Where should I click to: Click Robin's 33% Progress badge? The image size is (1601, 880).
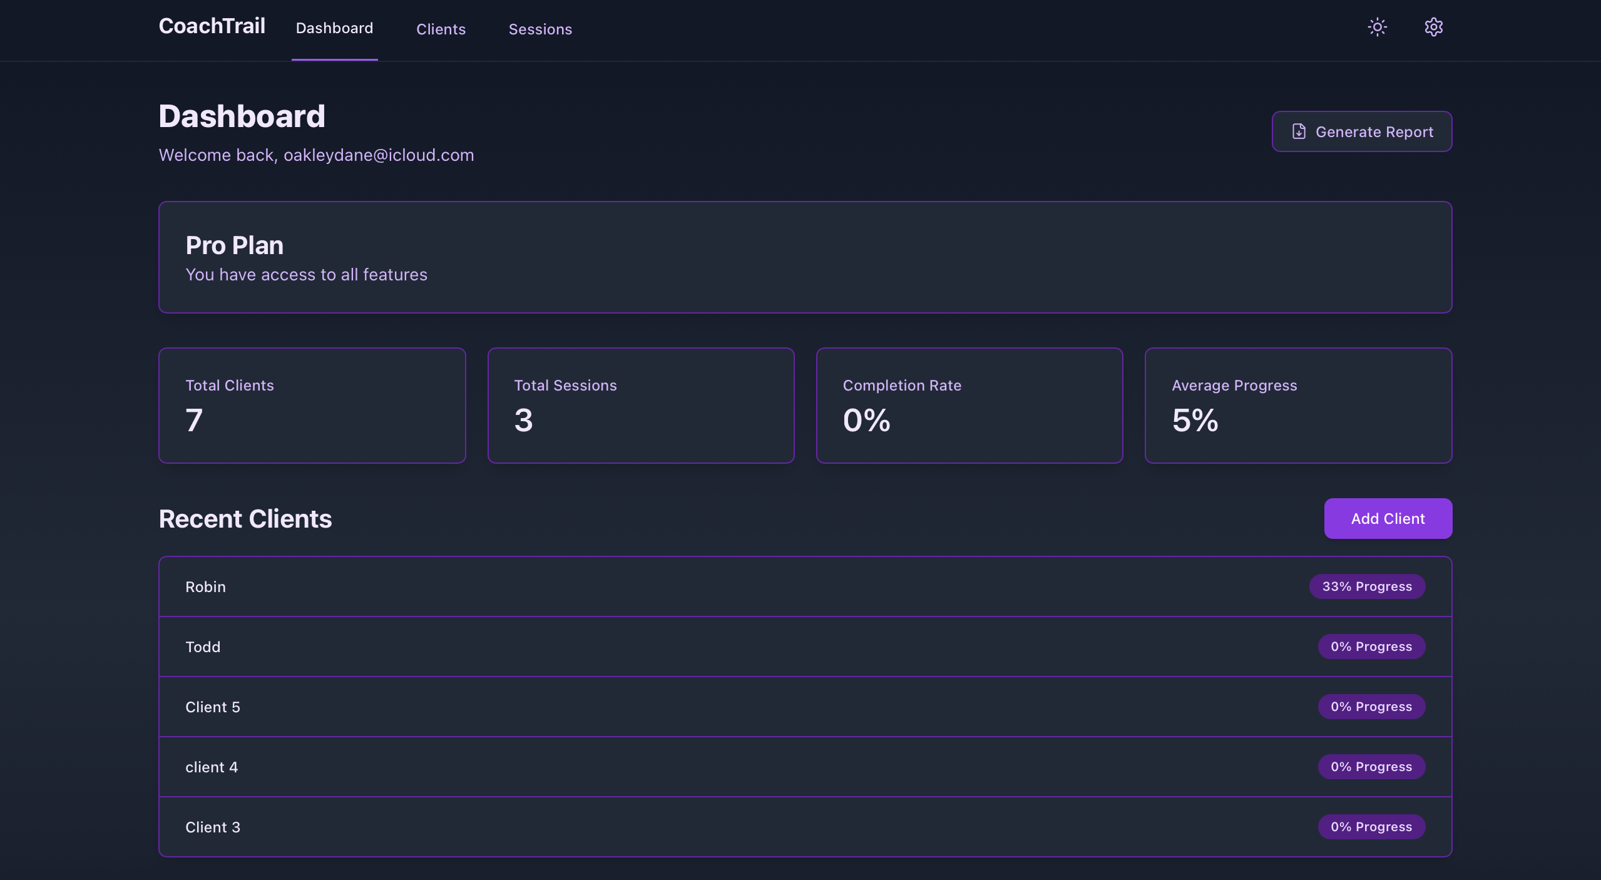tap(1367, 586)
